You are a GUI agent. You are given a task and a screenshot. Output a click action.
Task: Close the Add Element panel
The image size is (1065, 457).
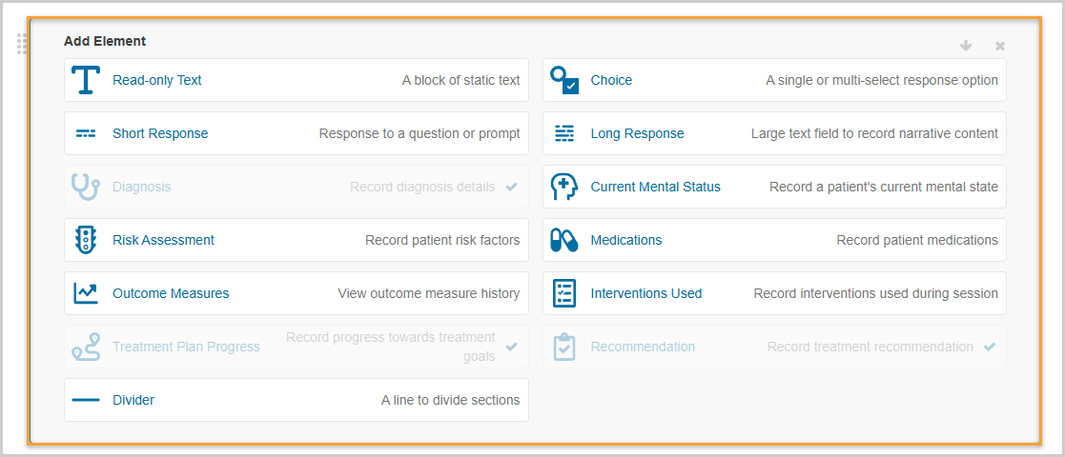coord(1000,46)
